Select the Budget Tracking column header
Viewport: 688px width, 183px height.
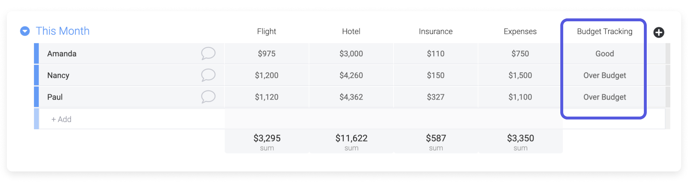click(604, 31)
